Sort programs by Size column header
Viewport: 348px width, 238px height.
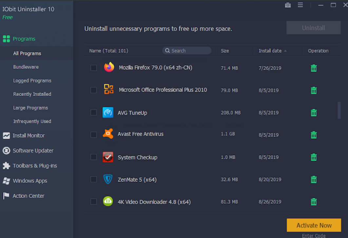pos(225,51)
